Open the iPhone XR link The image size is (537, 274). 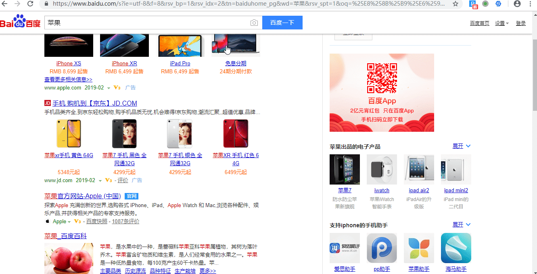(x=124, y=63)
